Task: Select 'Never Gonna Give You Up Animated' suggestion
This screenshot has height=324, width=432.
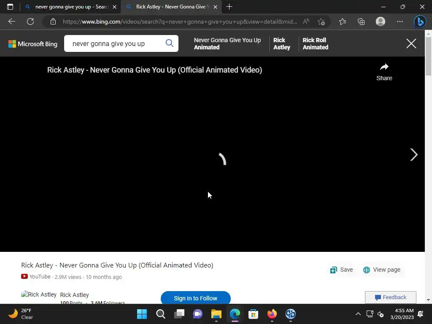Action: 227,43
